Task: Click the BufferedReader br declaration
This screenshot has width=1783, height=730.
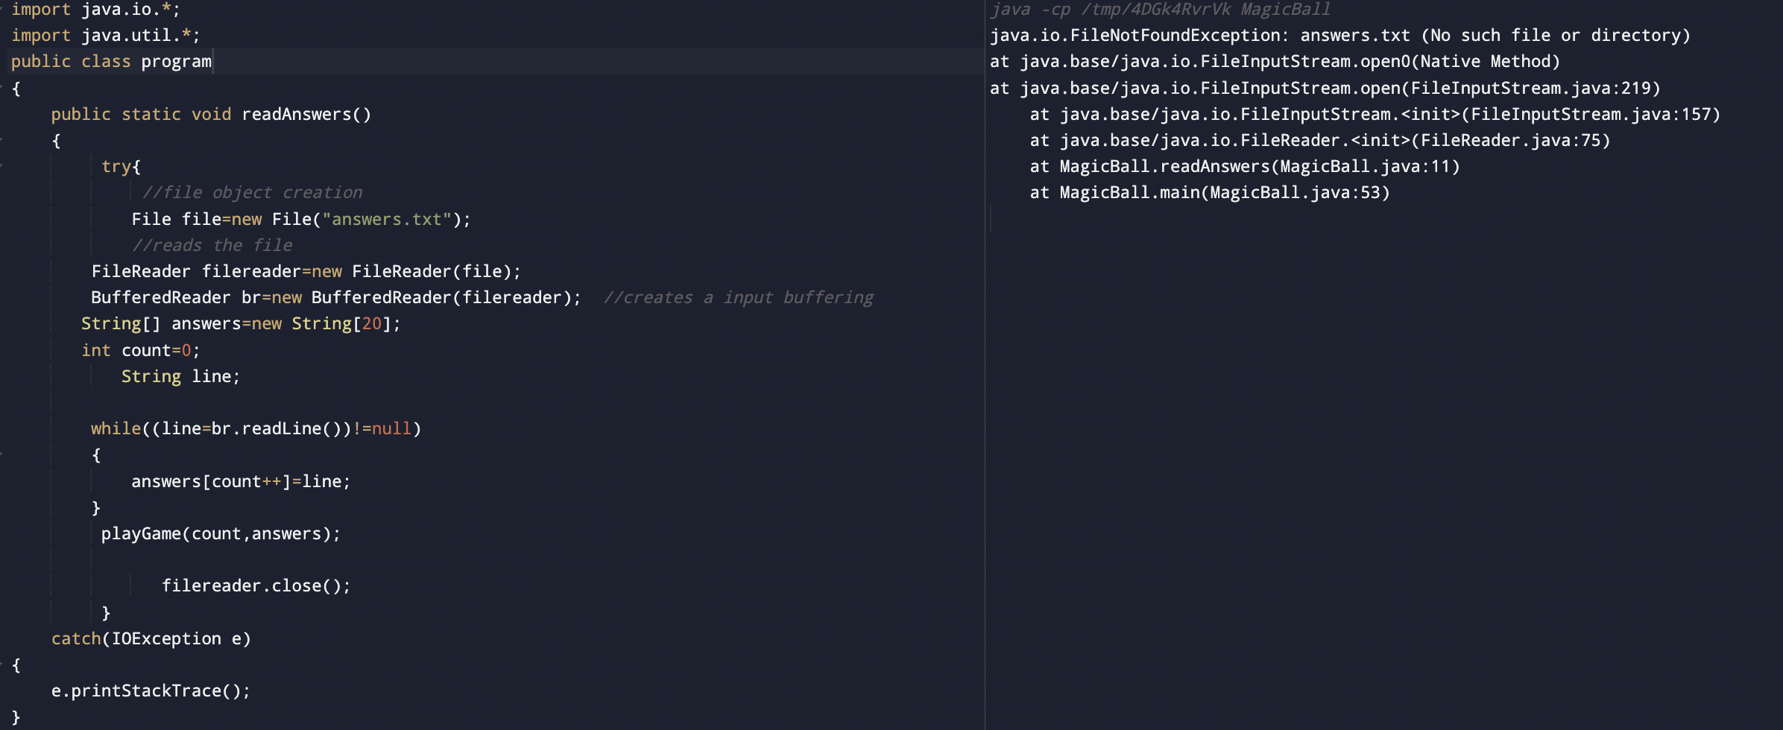Action: pos(335,297)
